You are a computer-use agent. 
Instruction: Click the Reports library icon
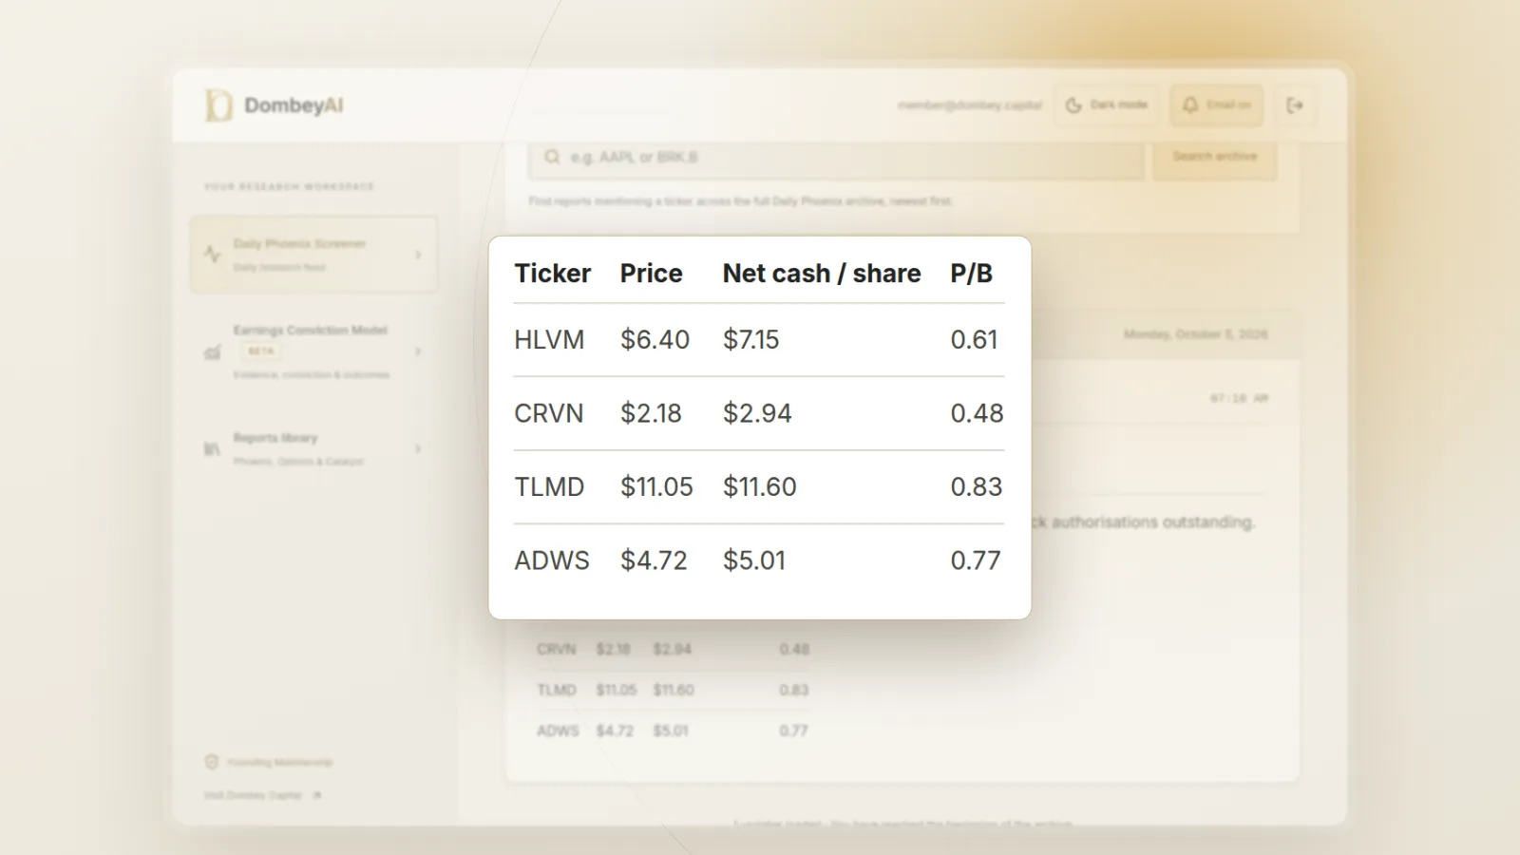click(x=212, y=448)
